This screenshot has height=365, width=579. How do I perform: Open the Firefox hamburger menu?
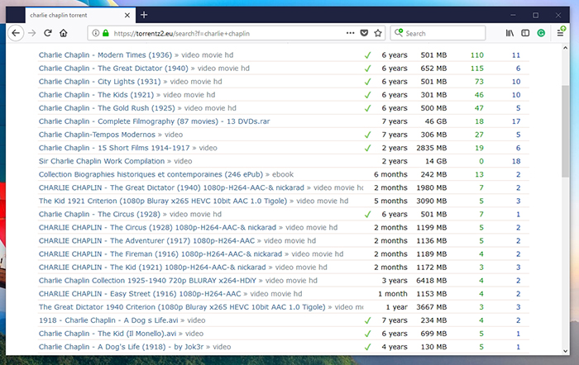pyautogui.click(x=560, y=33)
